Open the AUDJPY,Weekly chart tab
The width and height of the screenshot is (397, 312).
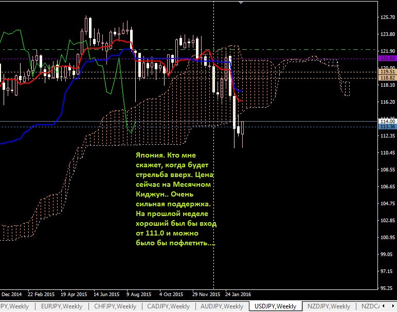tap(222, 306)
